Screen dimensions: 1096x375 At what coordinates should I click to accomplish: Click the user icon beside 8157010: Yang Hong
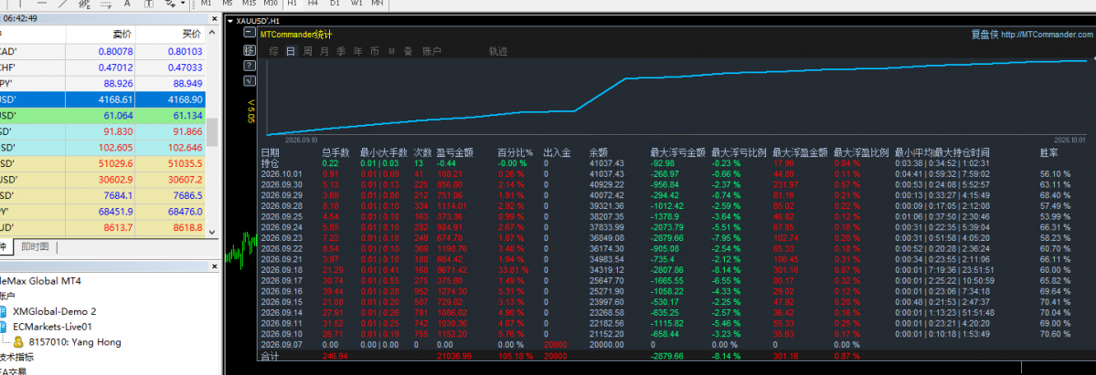click(x=19, y=342)
